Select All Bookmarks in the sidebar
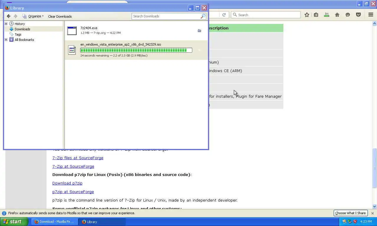Viewport: 377px width, 226px height. click(24, 40)
